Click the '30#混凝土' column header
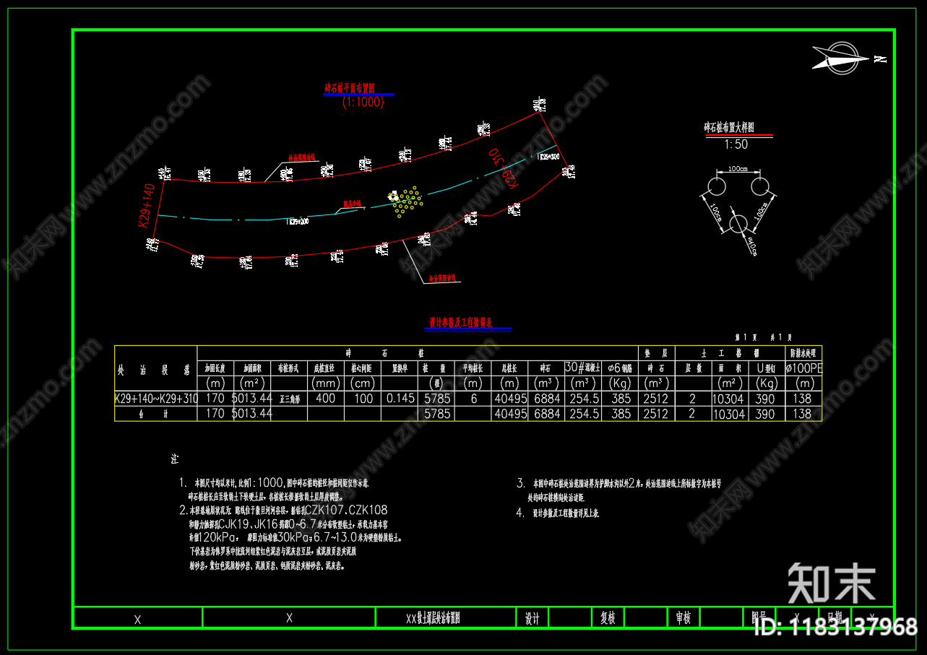The height and width of the screenshot is (655, 927). 584,368
